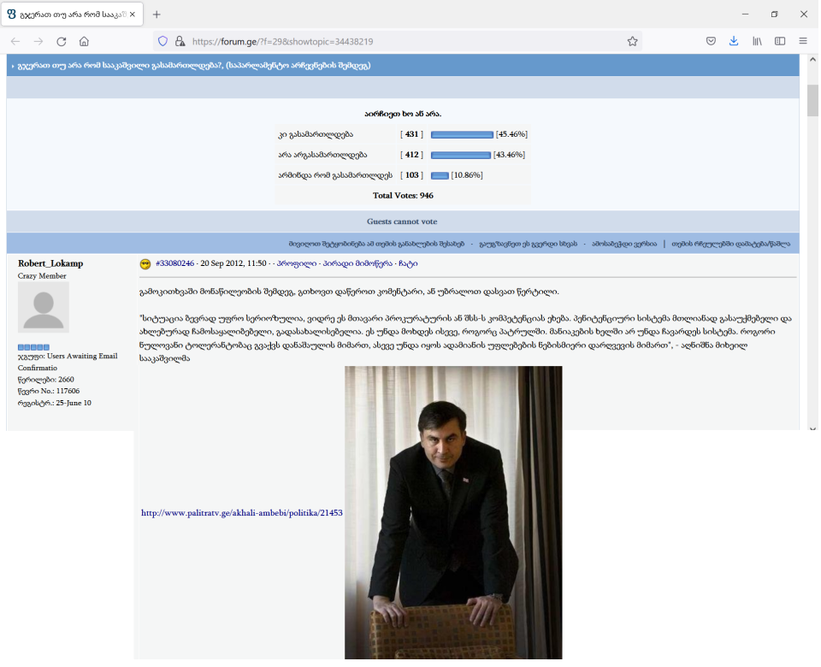Click 'გაუგზავნეთ ეს გვერდი სხვას' link

tap(528, 244)
